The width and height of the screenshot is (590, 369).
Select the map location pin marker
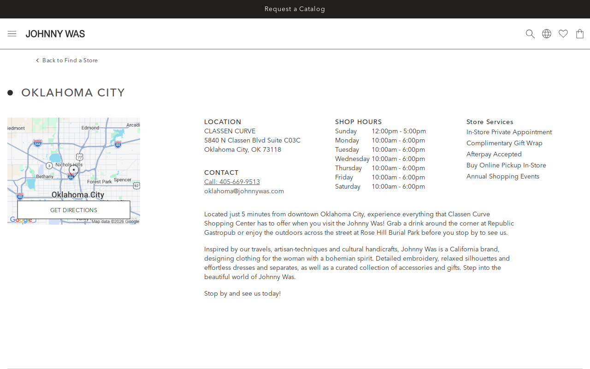74,171
